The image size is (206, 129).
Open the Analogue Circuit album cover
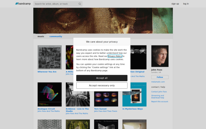click(49, 94)
